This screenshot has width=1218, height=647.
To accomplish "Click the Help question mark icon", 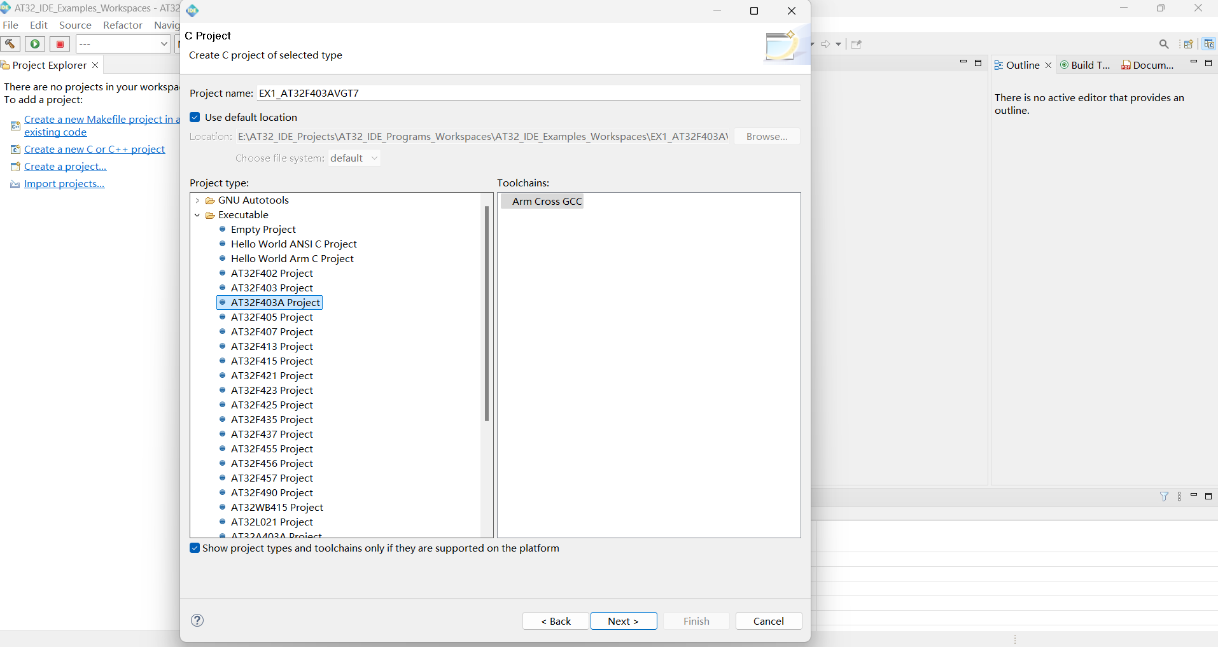I will pyautogui.click(x=197, y=620).
